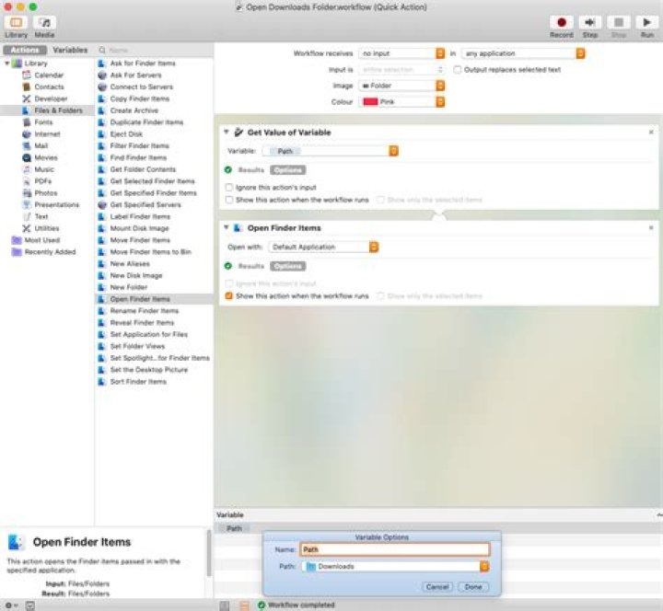Viewport: 663px width, 611px height.
Task: Select Files & Folders category
Action: coord(47,110)
